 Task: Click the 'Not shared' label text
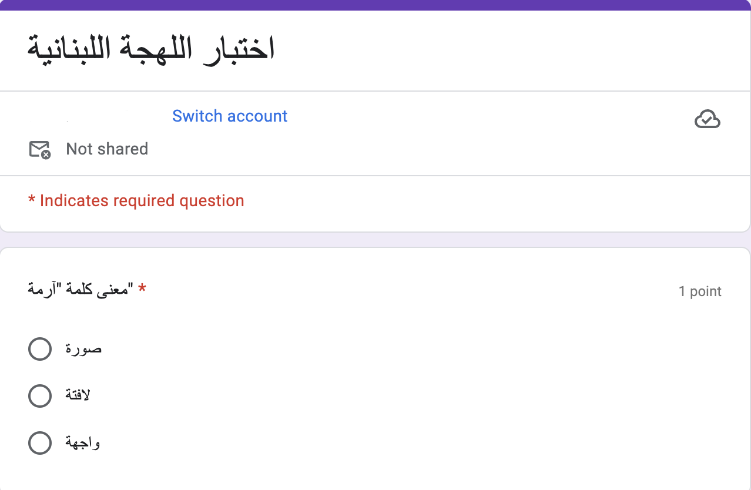(106, 149)
